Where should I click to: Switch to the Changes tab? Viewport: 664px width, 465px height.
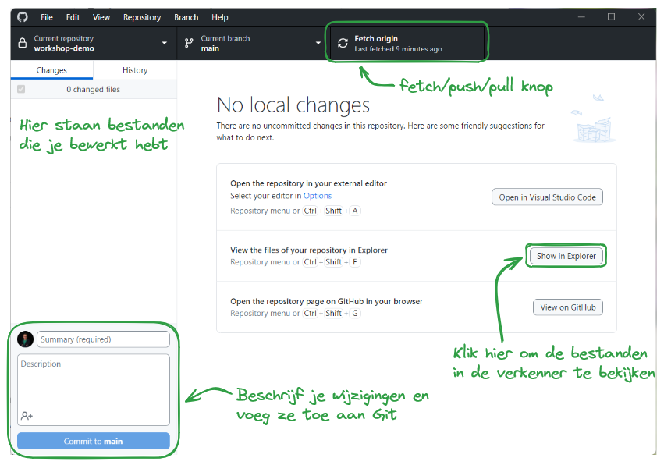pos(51,70)
